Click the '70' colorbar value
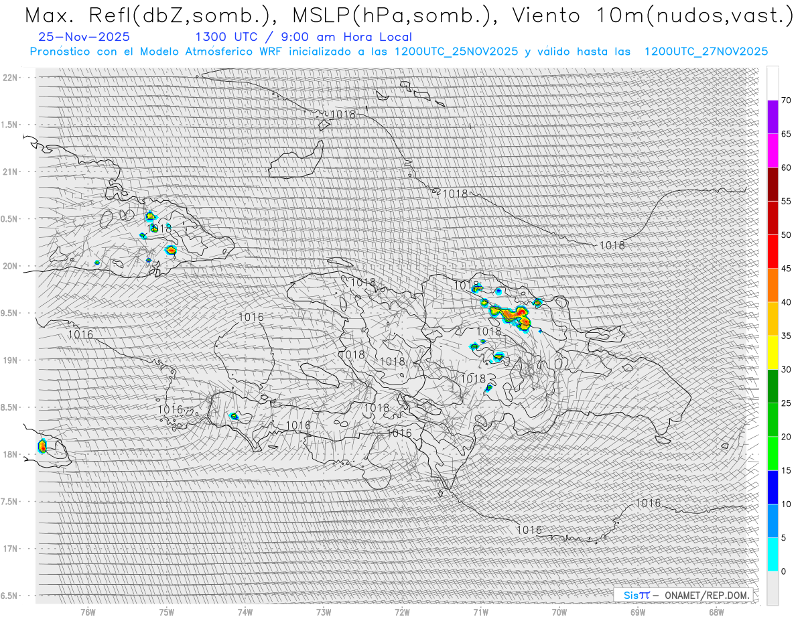Screen dimensions: 804x621 click(x=786, y=100)
